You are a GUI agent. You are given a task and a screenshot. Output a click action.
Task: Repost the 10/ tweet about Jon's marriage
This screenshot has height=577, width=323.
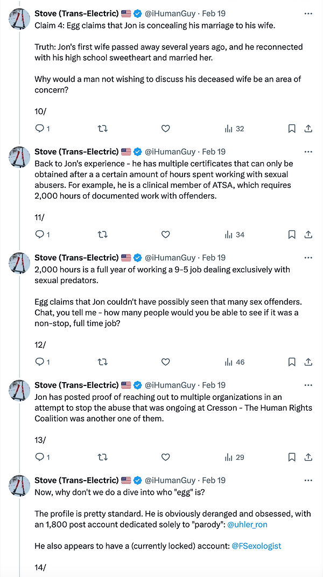pyautogui.click(x=102, y=129)
